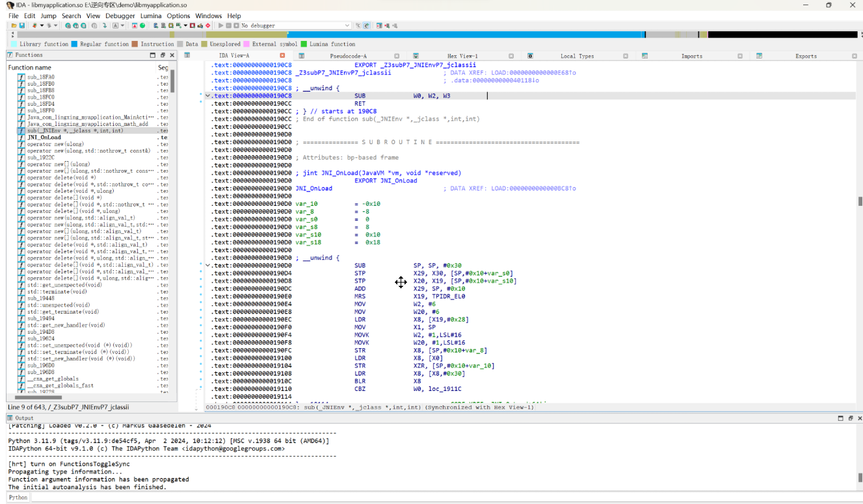The height and width of the screenshot is (504, 863).
Task: Maximize the Functions panel
Action: [153, 55]
